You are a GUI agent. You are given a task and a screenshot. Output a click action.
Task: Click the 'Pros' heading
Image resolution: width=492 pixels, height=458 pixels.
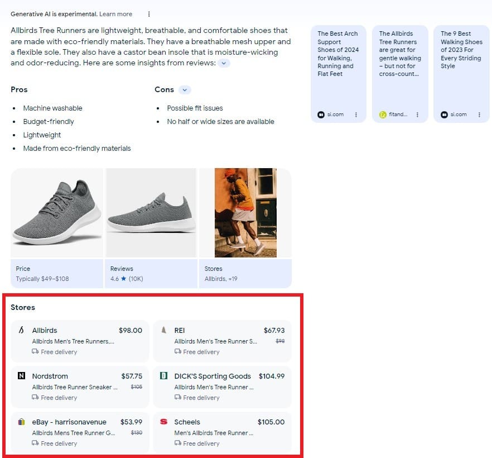pyautogui.click(x=19, y=89)
